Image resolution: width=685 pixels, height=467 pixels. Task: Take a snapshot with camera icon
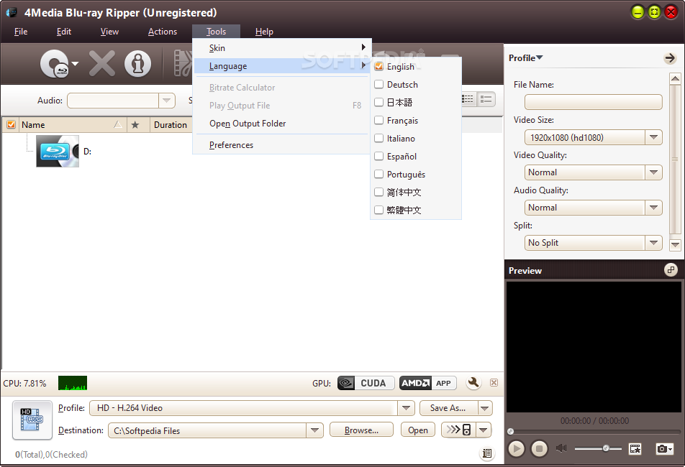[664, 448]
